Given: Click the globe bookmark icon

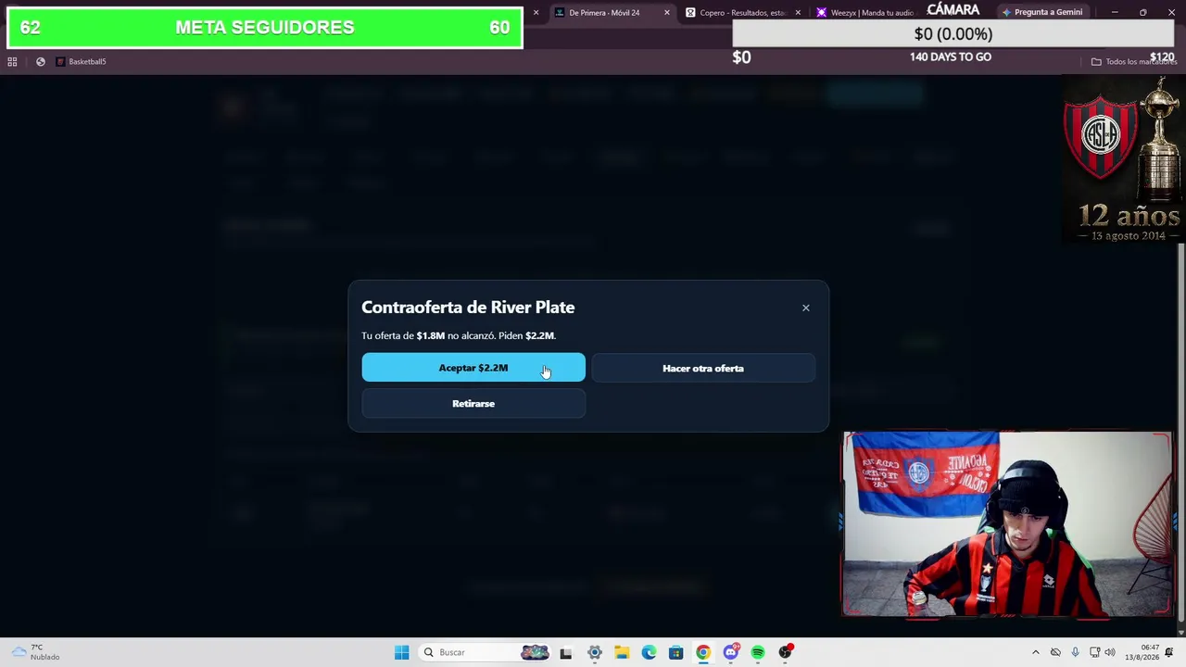Looking at the screenshot, I should [x=41, y=62].
